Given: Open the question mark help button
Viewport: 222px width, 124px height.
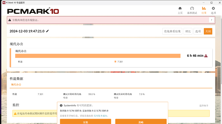Looking at the screenshot, I should coord(211,20).
